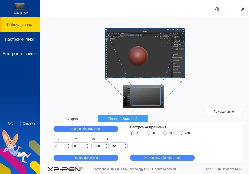The width and height of the screenshot is (249, 174).
Task: Select 270° rotation option
Action: coord(182,133)
